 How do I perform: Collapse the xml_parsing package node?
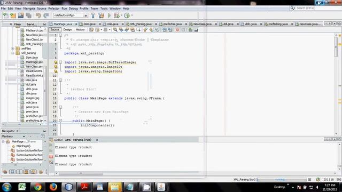coord(13,53)
